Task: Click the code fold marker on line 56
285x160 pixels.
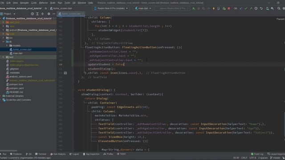Action: coord(73,90)
